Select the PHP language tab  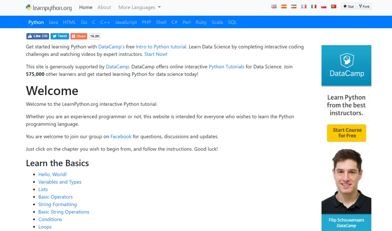coord(146,22)
